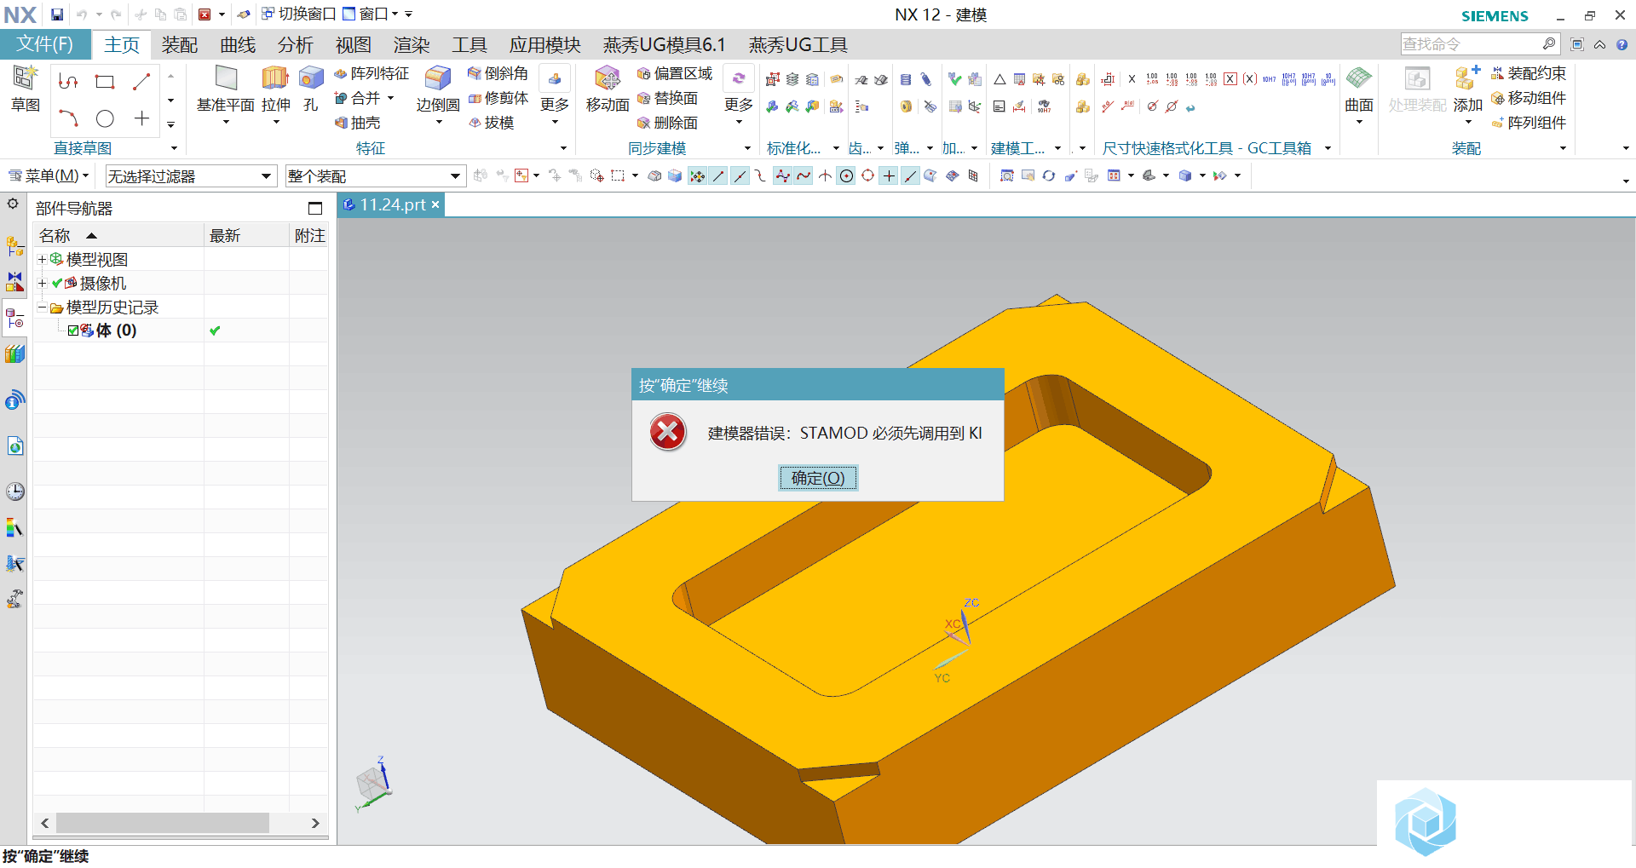The height and width of the screenshot is (868, 1636).
Task: Open the navigator settings gear
Action: pyautogui.click(x=13, y=204)
